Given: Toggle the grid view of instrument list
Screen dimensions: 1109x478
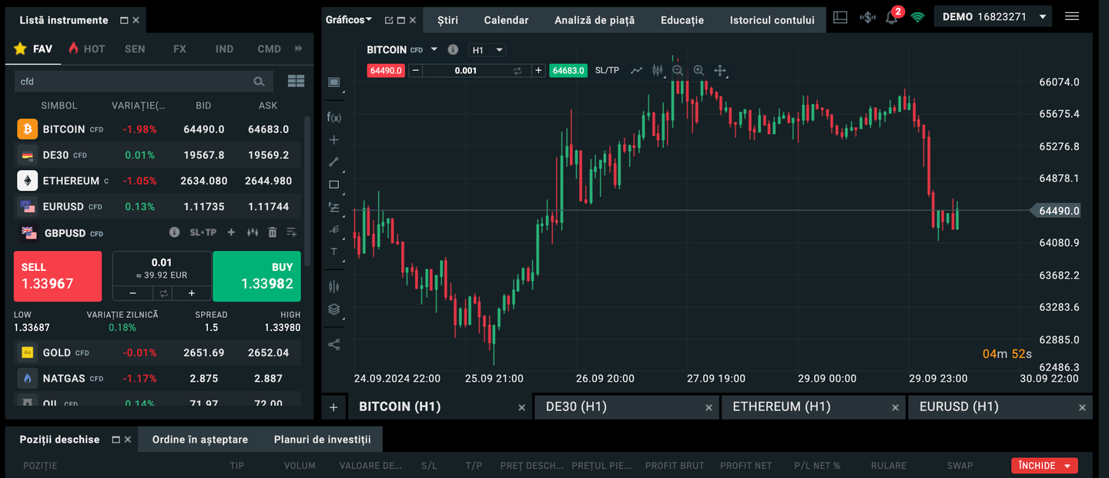Looking at the screenshot, I should click(x=296, y=81).
